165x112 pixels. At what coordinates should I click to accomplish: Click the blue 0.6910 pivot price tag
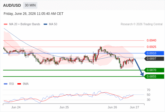[154, 53]
